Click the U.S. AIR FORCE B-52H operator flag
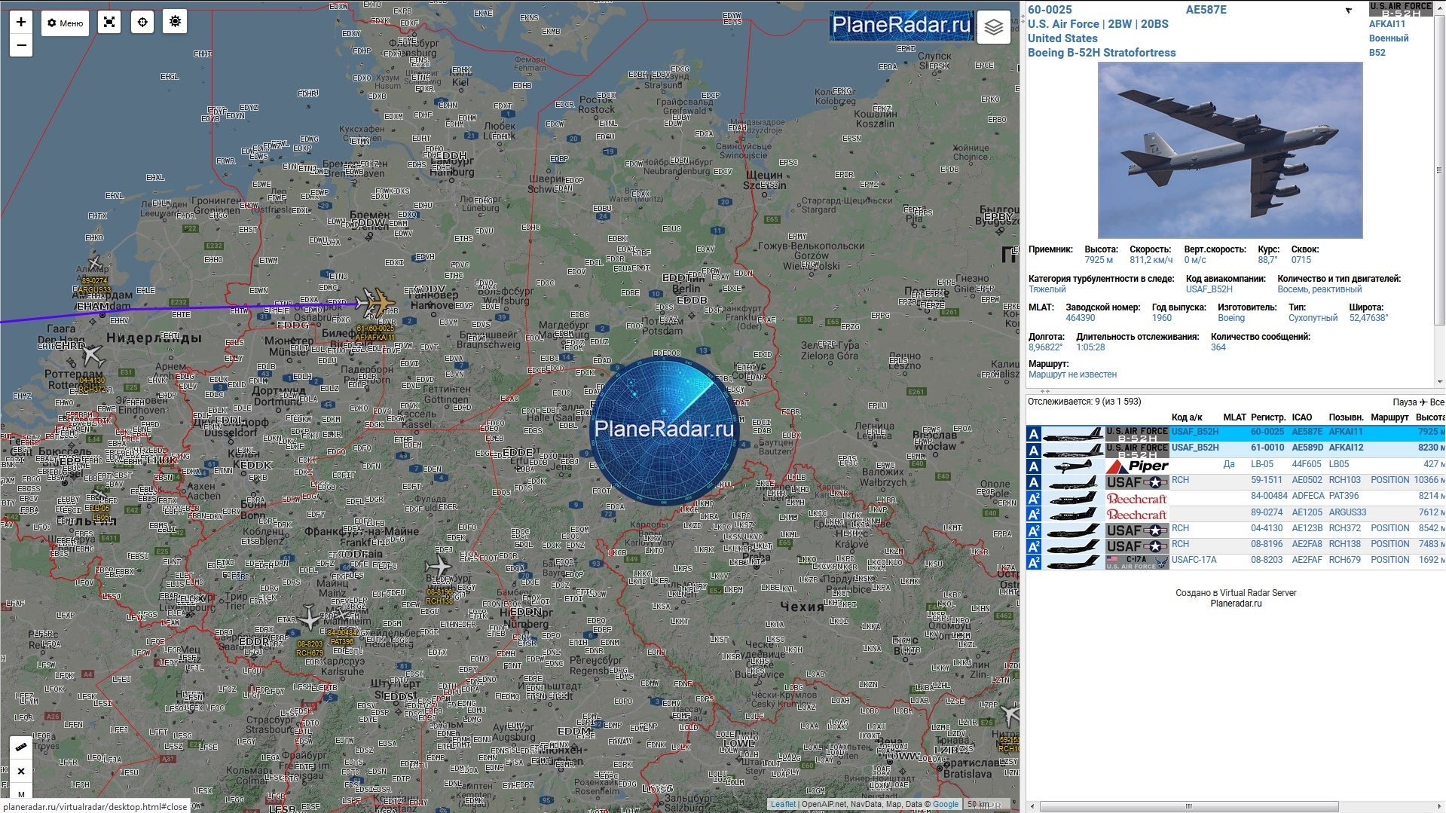The height and width of the screenshot is (813, 1446). [x=1400, y=9]
